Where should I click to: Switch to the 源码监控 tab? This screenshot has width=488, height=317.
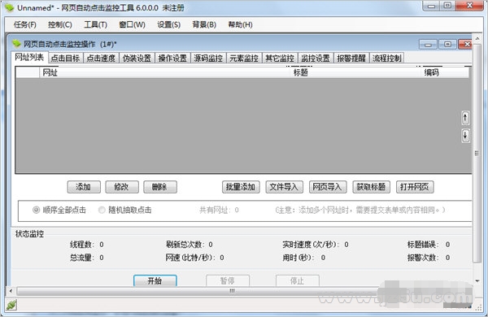point(208,59)
